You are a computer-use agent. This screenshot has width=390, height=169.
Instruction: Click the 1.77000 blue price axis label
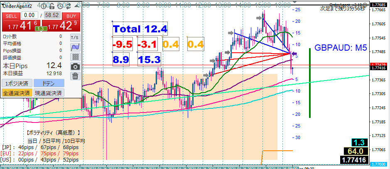pyautogui.click(x=378, y=164)
